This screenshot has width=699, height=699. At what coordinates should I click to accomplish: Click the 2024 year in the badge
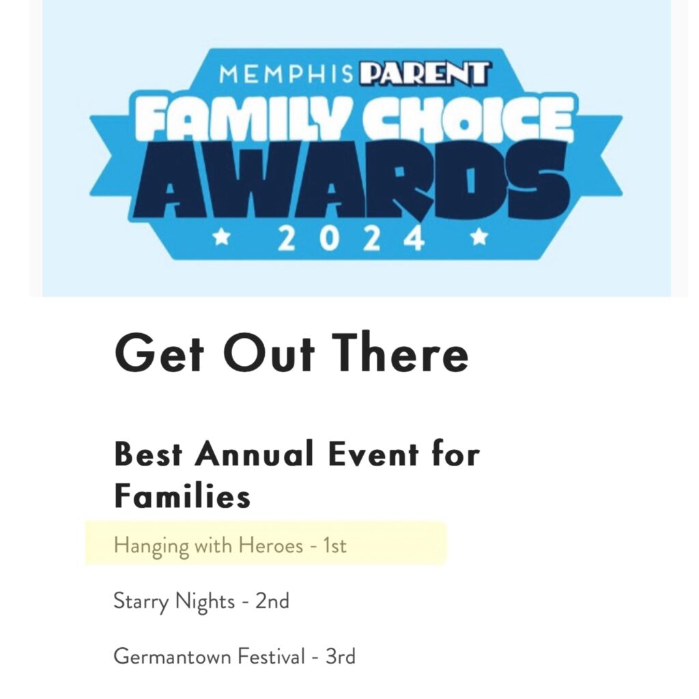351,238
